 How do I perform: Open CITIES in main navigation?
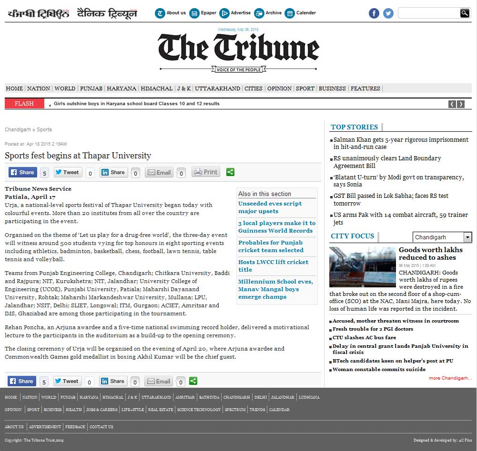pyautogui.click(x=253, y=88)
